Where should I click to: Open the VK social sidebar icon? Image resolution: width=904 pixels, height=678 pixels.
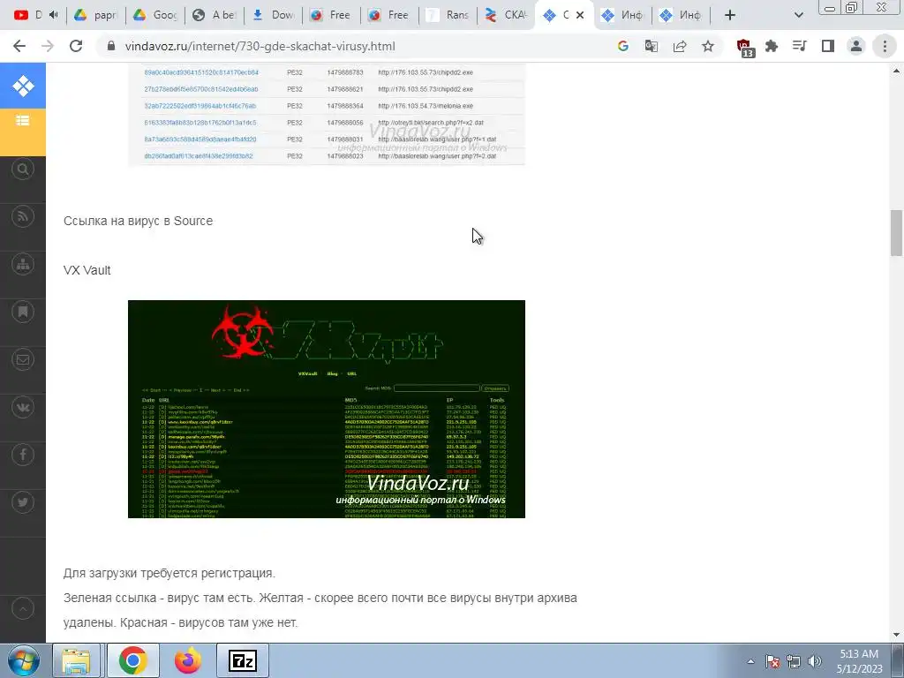click(x=23, y=408)
